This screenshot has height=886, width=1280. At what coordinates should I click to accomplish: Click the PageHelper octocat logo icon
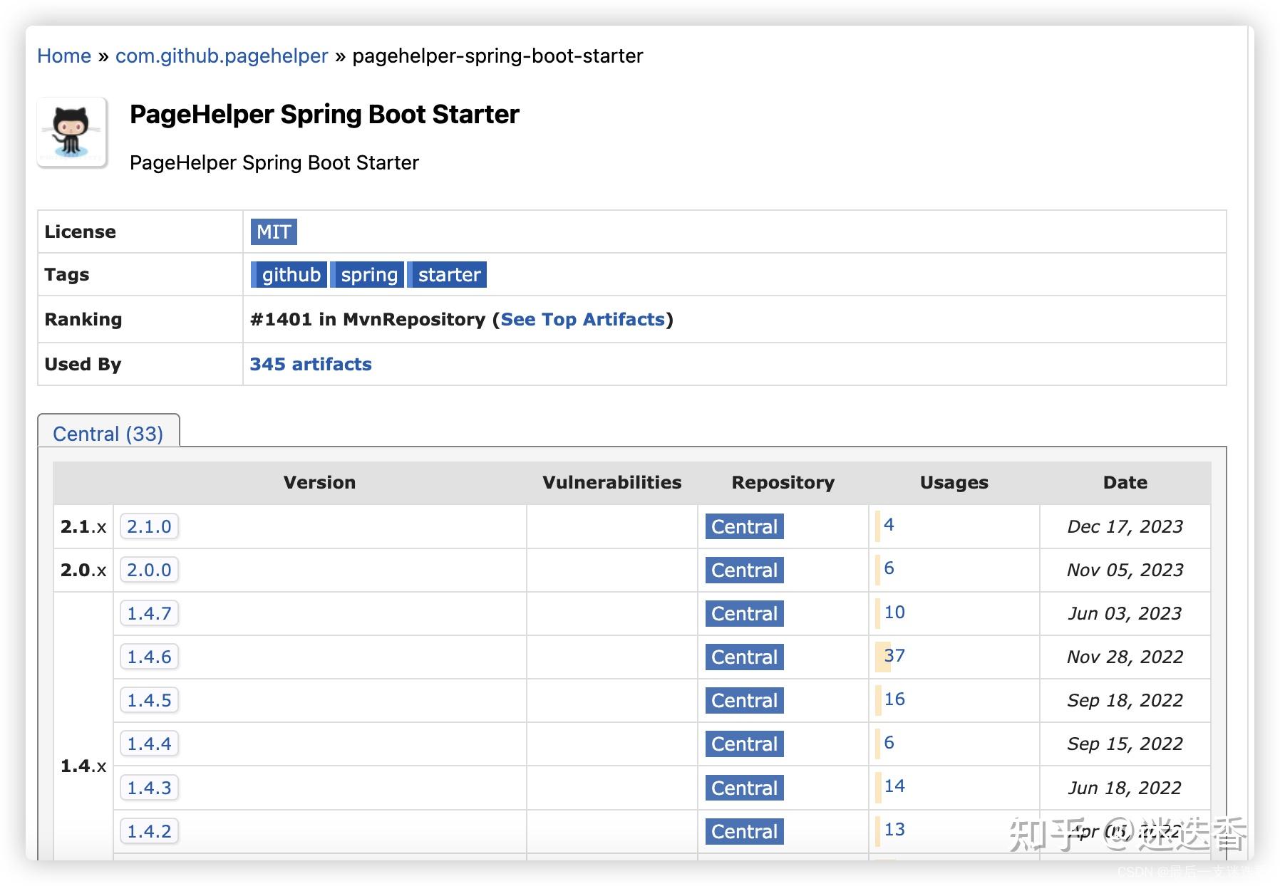pos(72,132)
